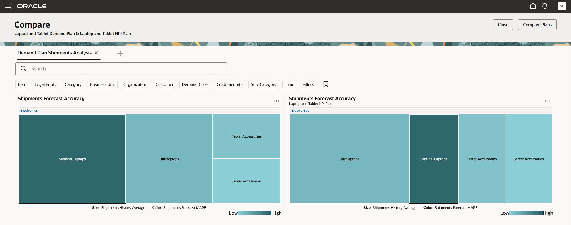Click the Close button

point(503,25)
